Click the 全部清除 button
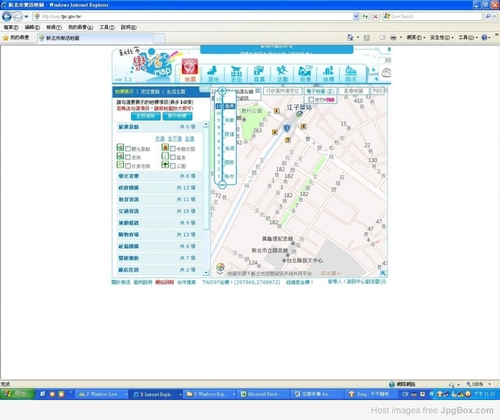Viewport: 500px width, 420px height. 137,116
